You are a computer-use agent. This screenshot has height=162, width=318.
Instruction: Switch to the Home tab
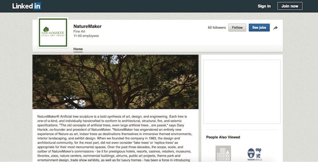point(78,49)
